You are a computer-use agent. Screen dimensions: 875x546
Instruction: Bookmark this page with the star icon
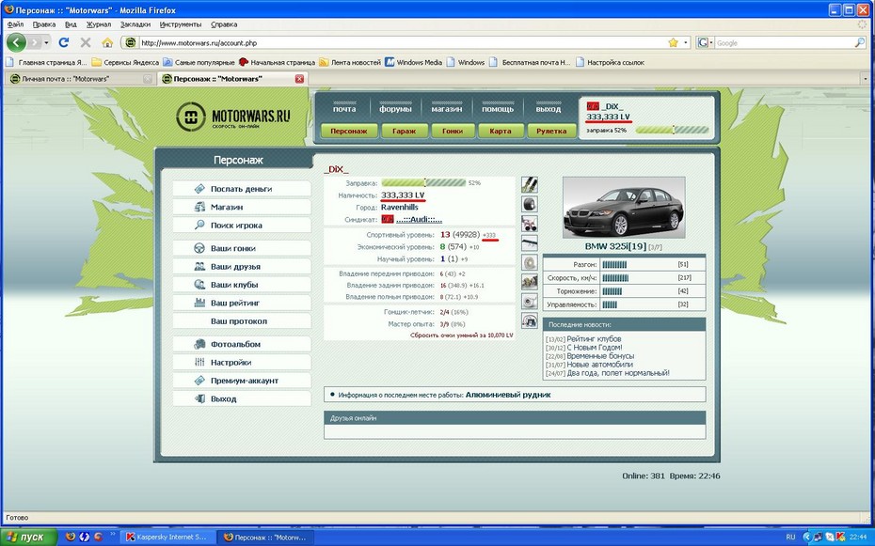(x=673, y=43)
